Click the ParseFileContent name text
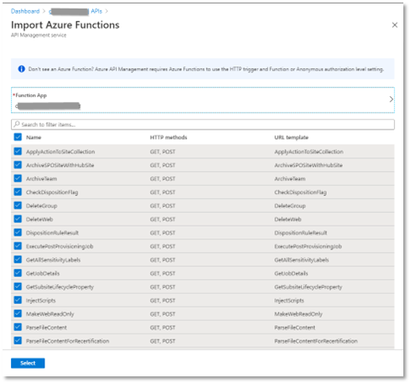This screenshot has height=384, width=411. pos(46,328)
